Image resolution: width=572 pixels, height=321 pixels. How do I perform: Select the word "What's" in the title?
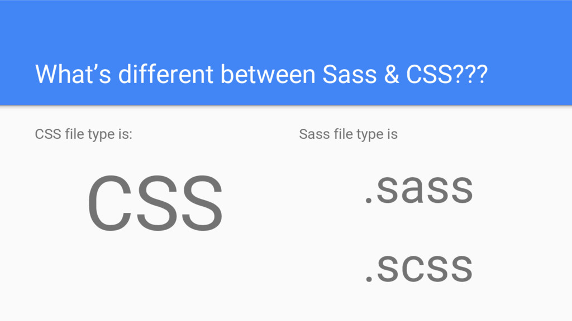73,74
